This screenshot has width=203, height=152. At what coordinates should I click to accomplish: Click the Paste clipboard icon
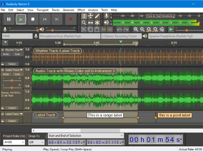tap(97, 29)
